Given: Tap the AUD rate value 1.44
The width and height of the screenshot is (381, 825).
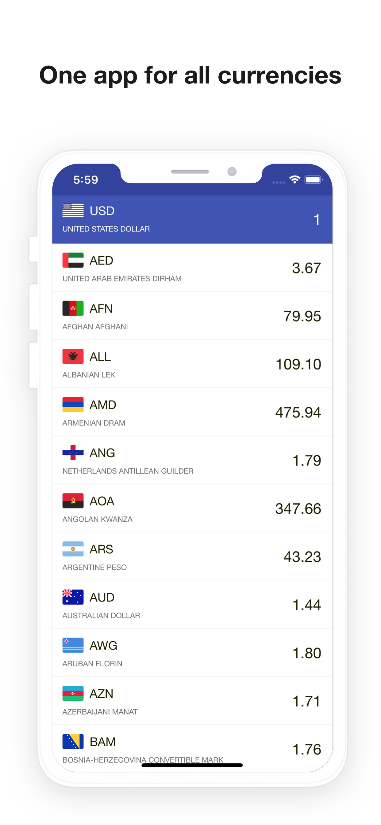Looking at the screenshot, I should pyautogui.click(x=307, y=604).
